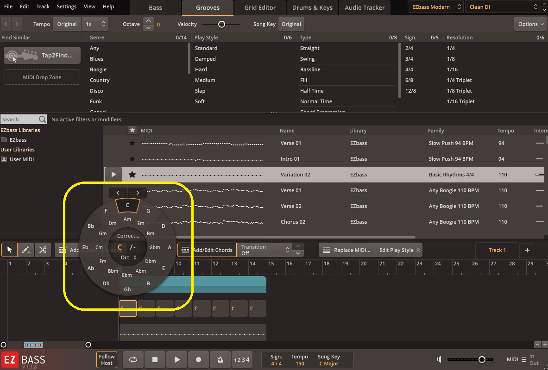The height and width of the screenshot is (370, 548).
Task: Click the Replace MIDI button
Action: pos(346,250)
